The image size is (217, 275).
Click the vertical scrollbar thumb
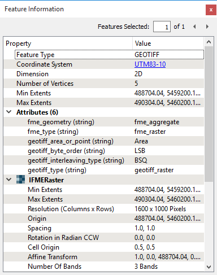click(209, 114)
